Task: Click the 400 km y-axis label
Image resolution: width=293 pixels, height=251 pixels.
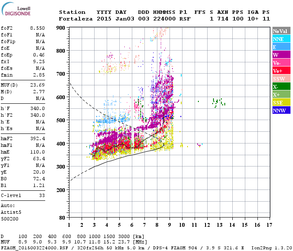Action: [x=61, y=144]
